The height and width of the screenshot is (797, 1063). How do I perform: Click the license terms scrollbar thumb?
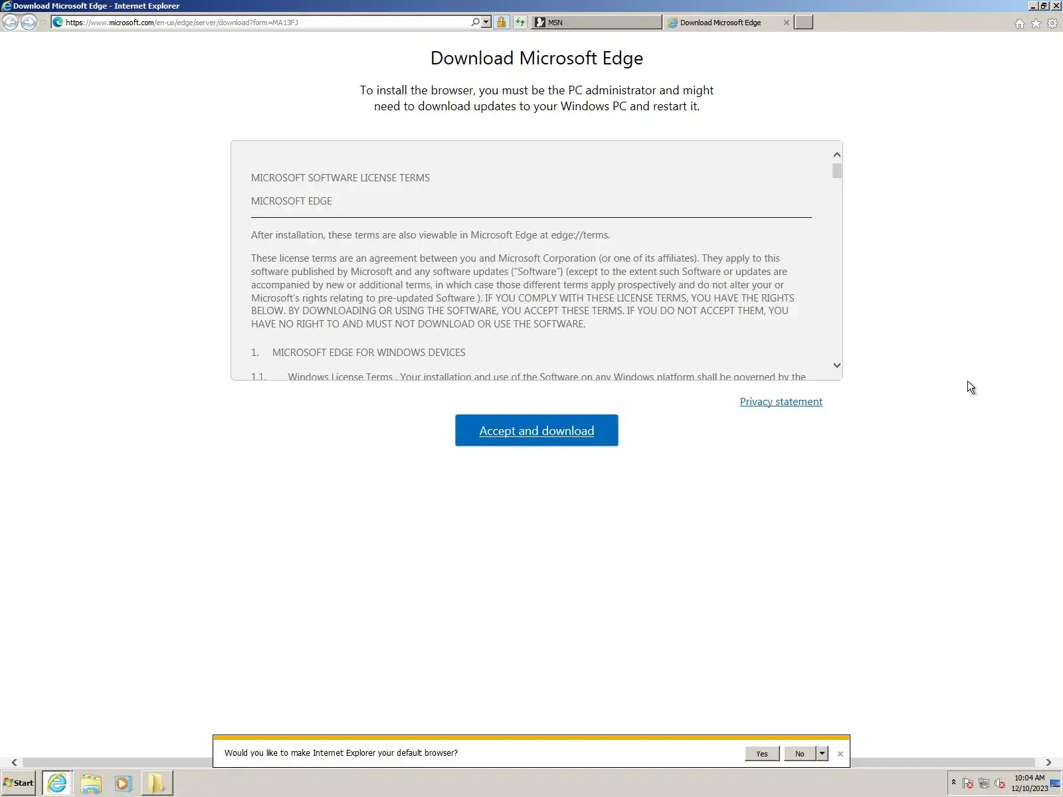click(837, 171)
